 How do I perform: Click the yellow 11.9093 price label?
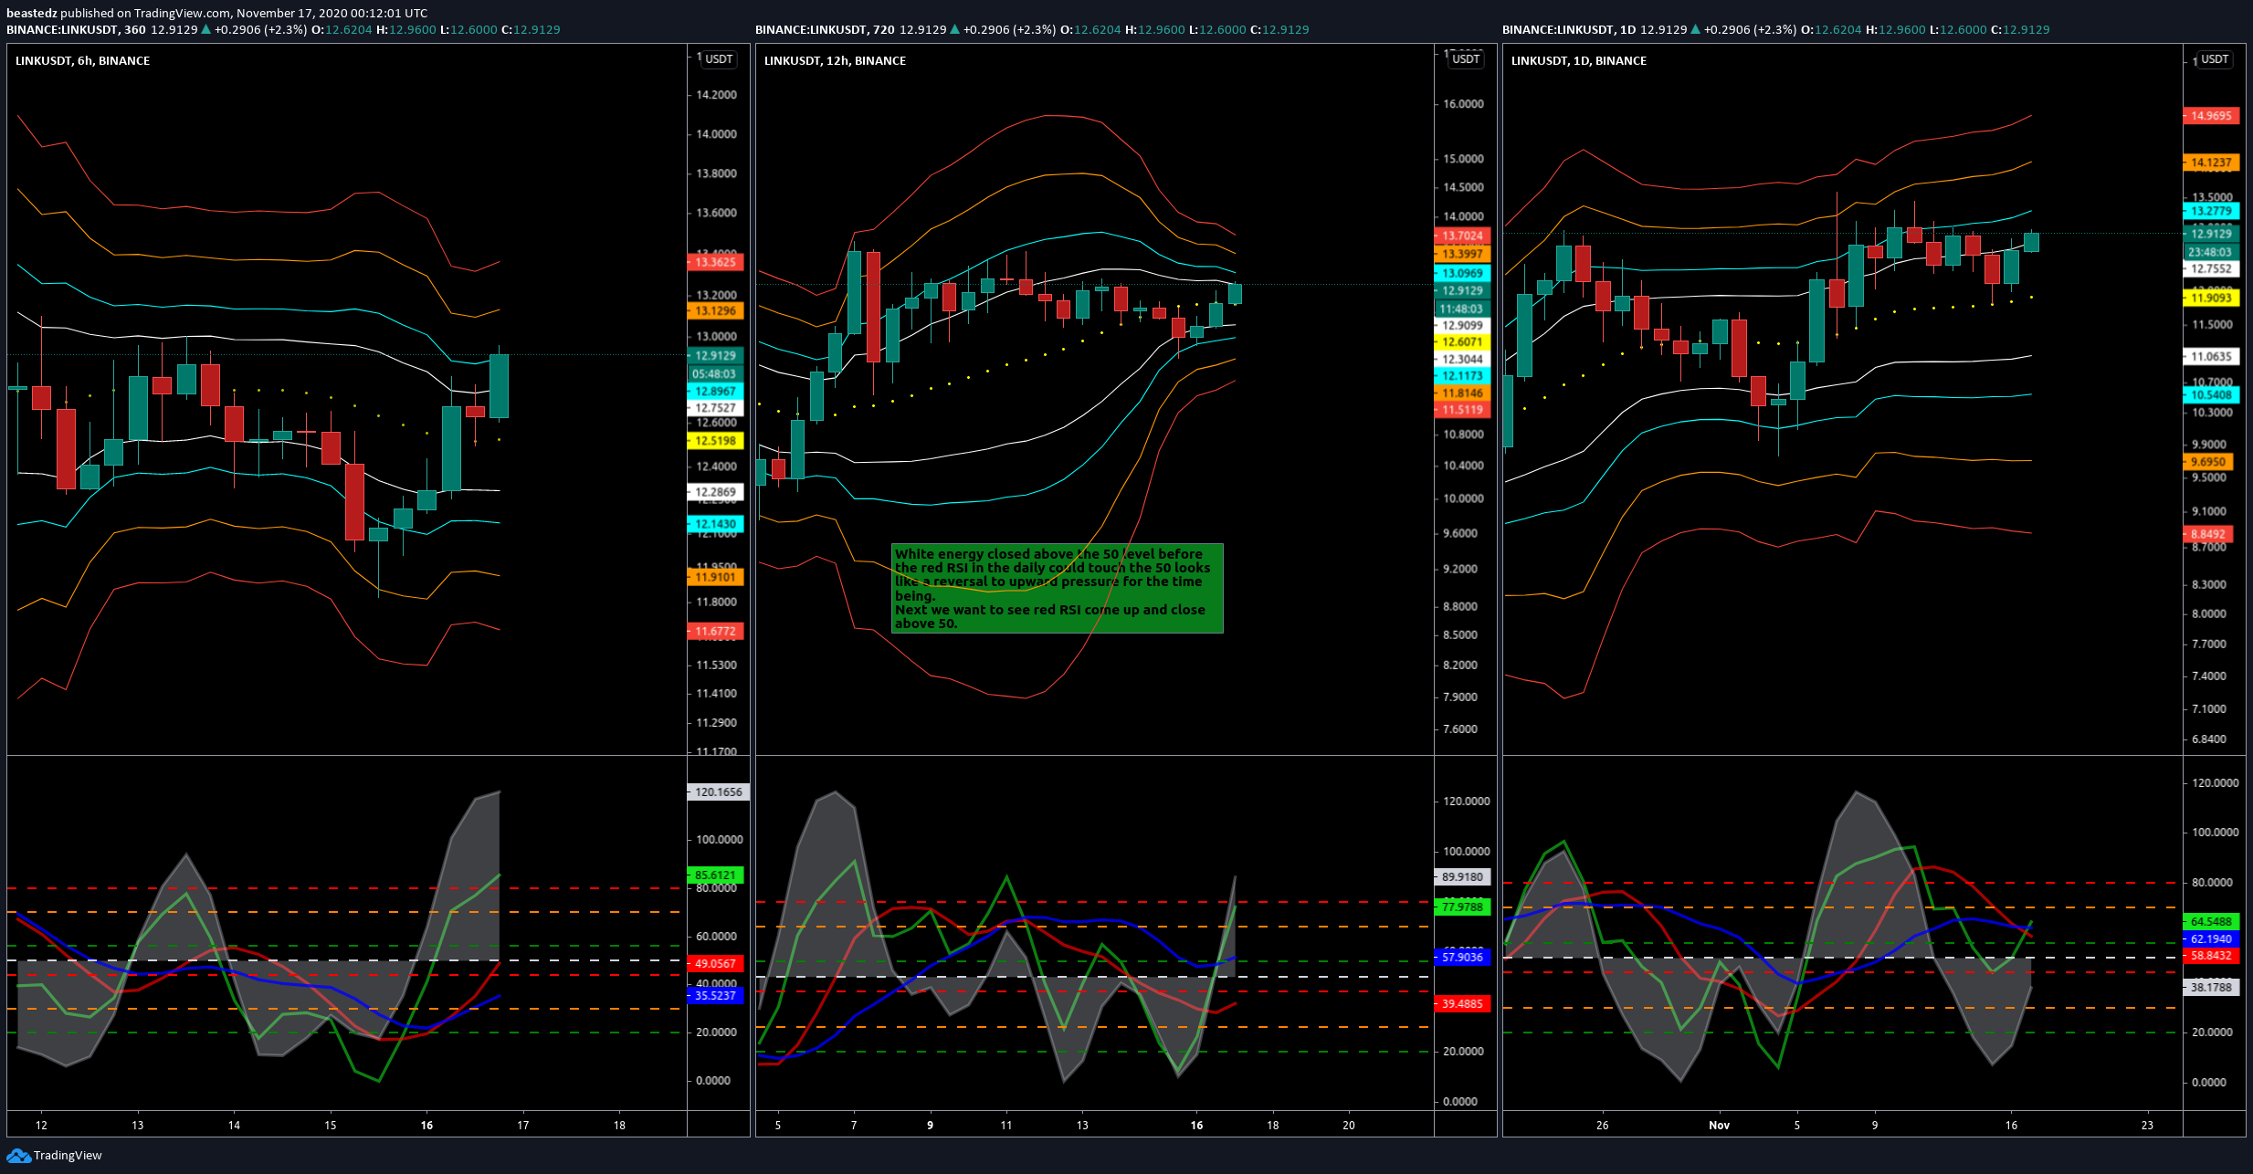(x=2211, y=298)
